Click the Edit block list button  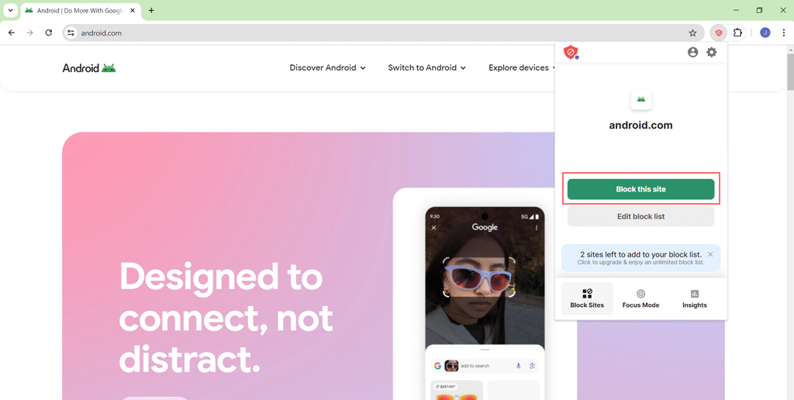click(x=640, y=216)
